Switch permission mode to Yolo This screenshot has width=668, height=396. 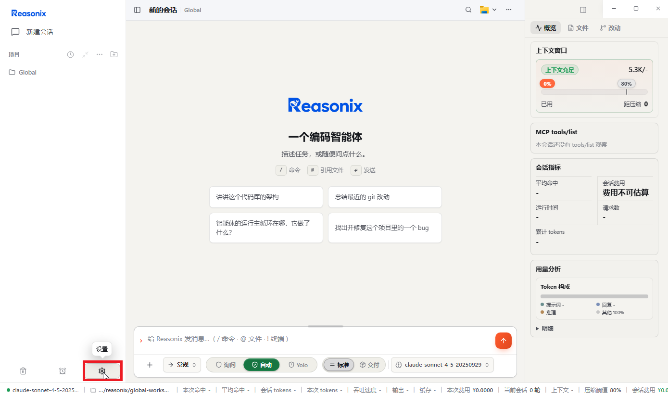coord(298,365)
